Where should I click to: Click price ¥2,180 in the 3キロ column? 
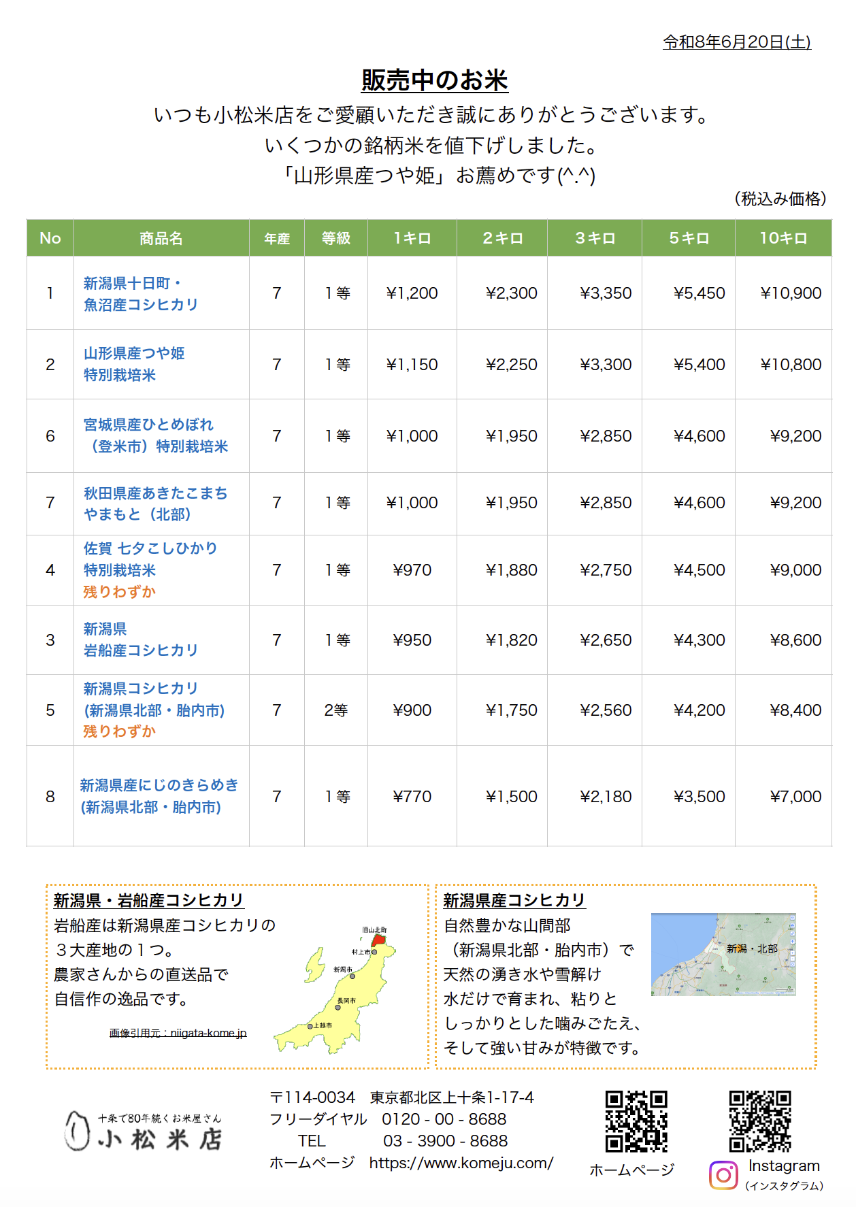(x=606, y=797)
